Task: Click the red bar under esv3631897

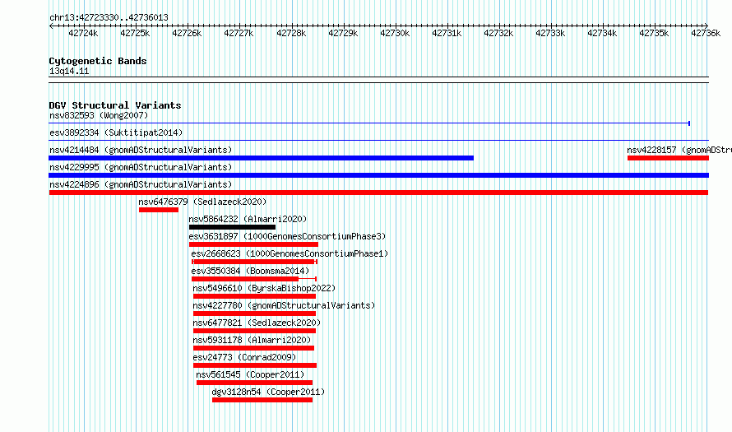Action: [x=253, y=244]
